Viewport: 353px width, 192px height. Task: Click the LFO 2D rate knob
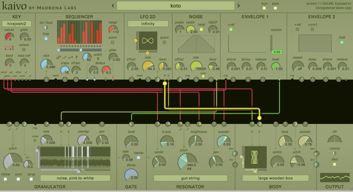tap(148, 67)
